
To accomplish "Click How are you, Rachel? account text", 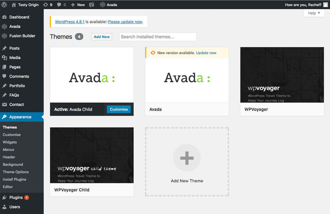I will pyautogui.click(x=303, y=4).
